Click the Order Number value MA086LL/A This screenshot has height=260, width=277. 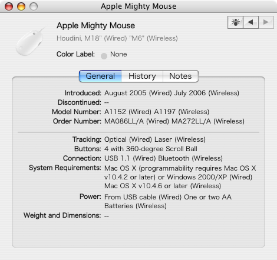pos(124,121)
